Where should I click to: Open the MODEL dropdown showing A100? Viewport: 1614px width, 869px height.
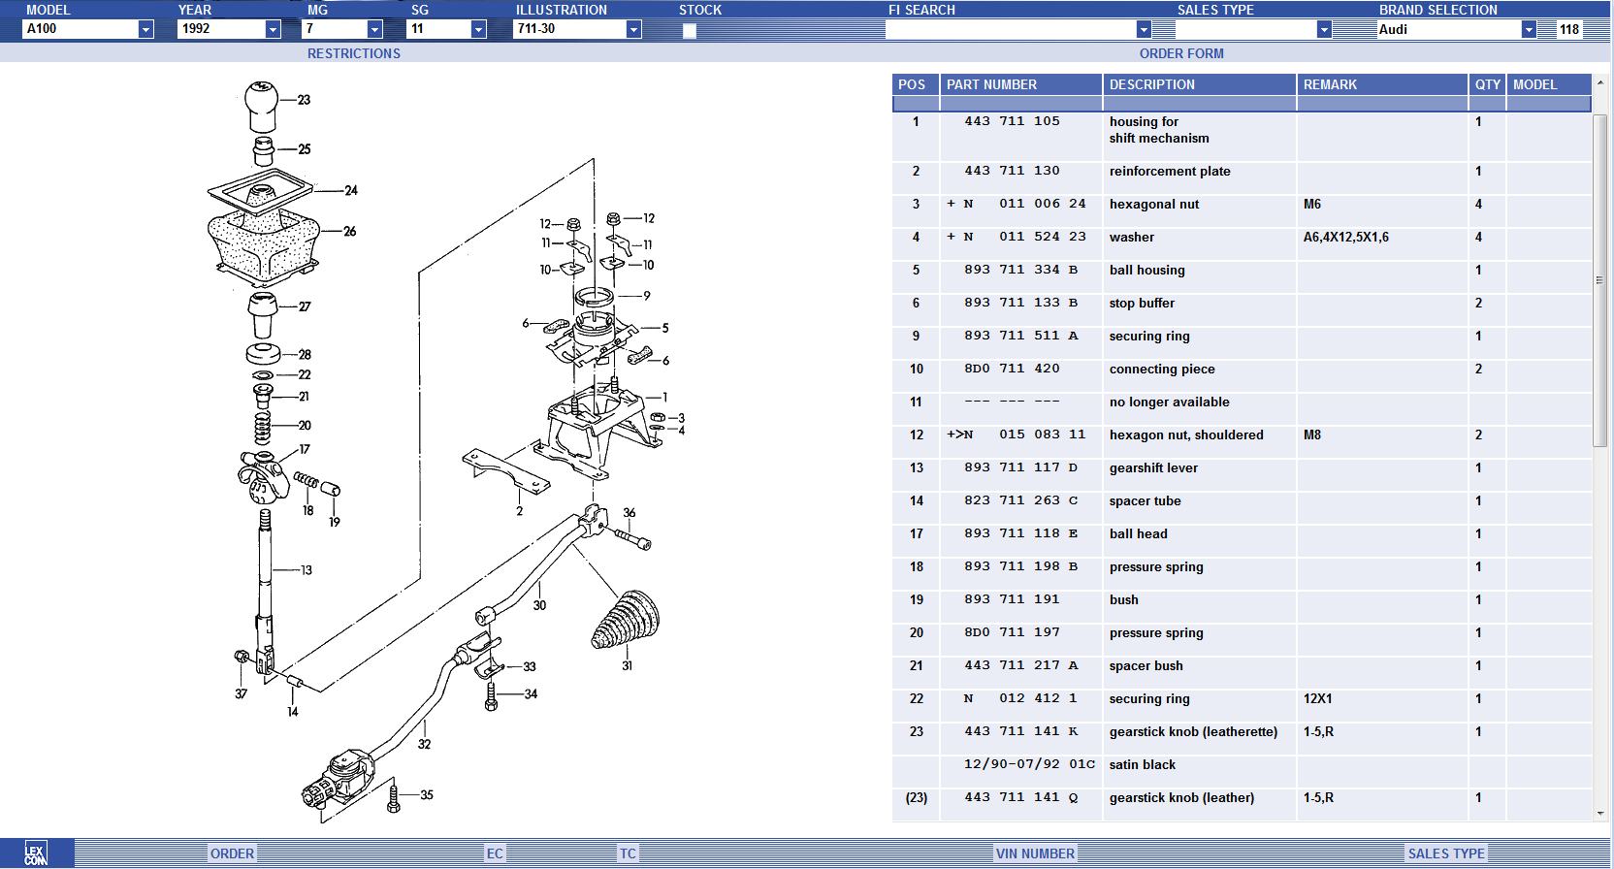[145, 29]
